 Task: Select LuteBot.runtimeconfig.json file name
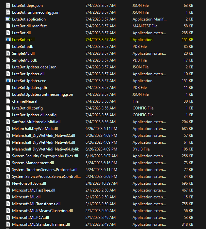coord(36,12)
